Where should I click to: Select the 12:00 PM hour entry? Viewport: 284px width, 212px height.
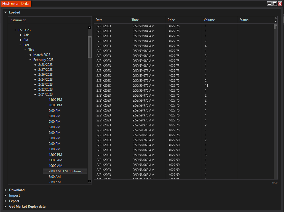click(55, 155)
